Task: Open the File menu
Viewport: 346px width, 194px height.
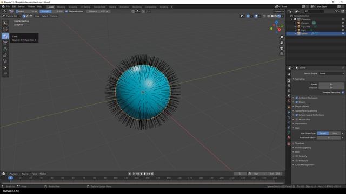Action: tap(8, 6)
